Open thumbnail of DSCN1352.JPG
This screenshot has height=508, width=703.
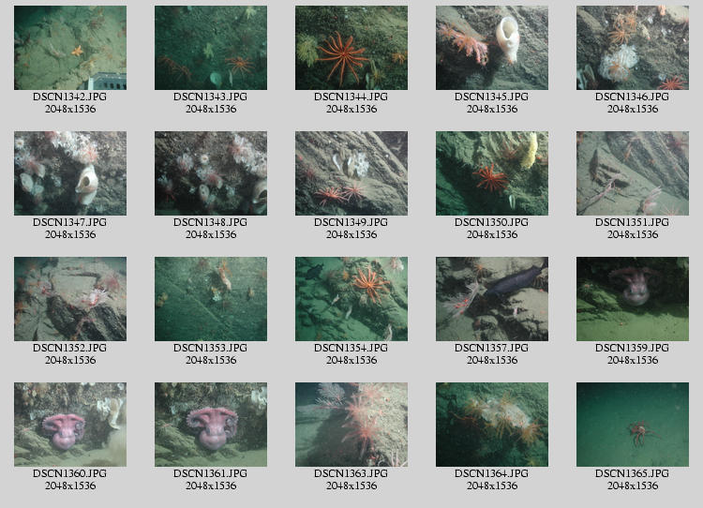(70, 299)
